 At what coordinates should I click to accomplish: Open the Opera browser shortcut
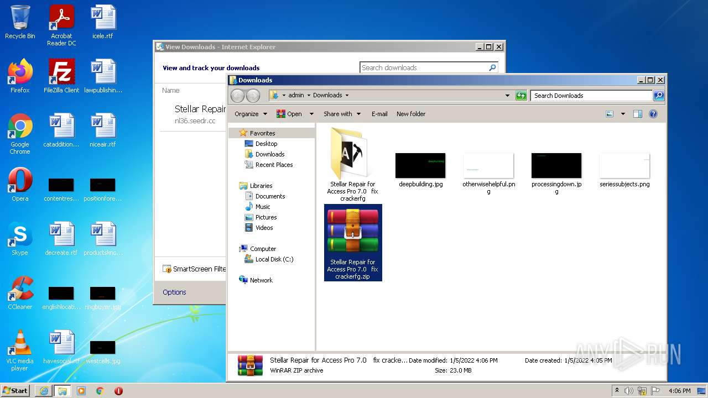click(20, 185)
